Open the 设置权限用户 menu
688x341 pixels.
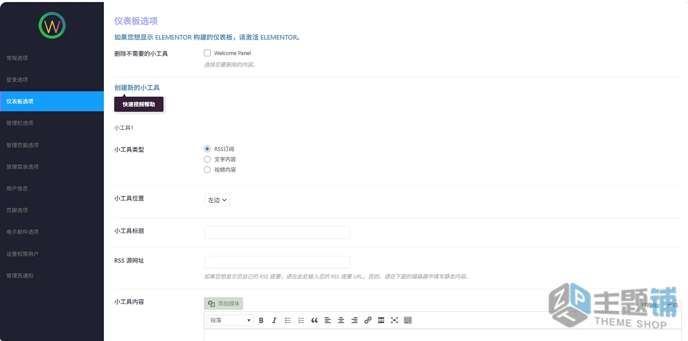click(52, 254)
